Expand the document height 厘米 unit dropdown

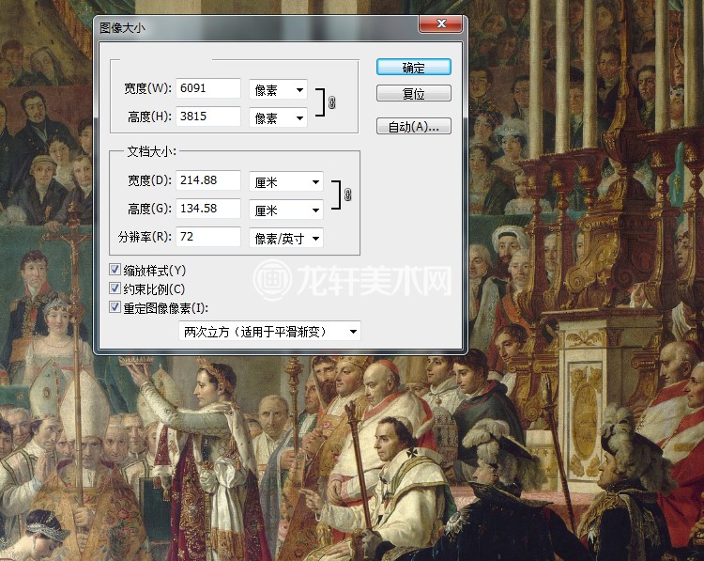point(285,210)
